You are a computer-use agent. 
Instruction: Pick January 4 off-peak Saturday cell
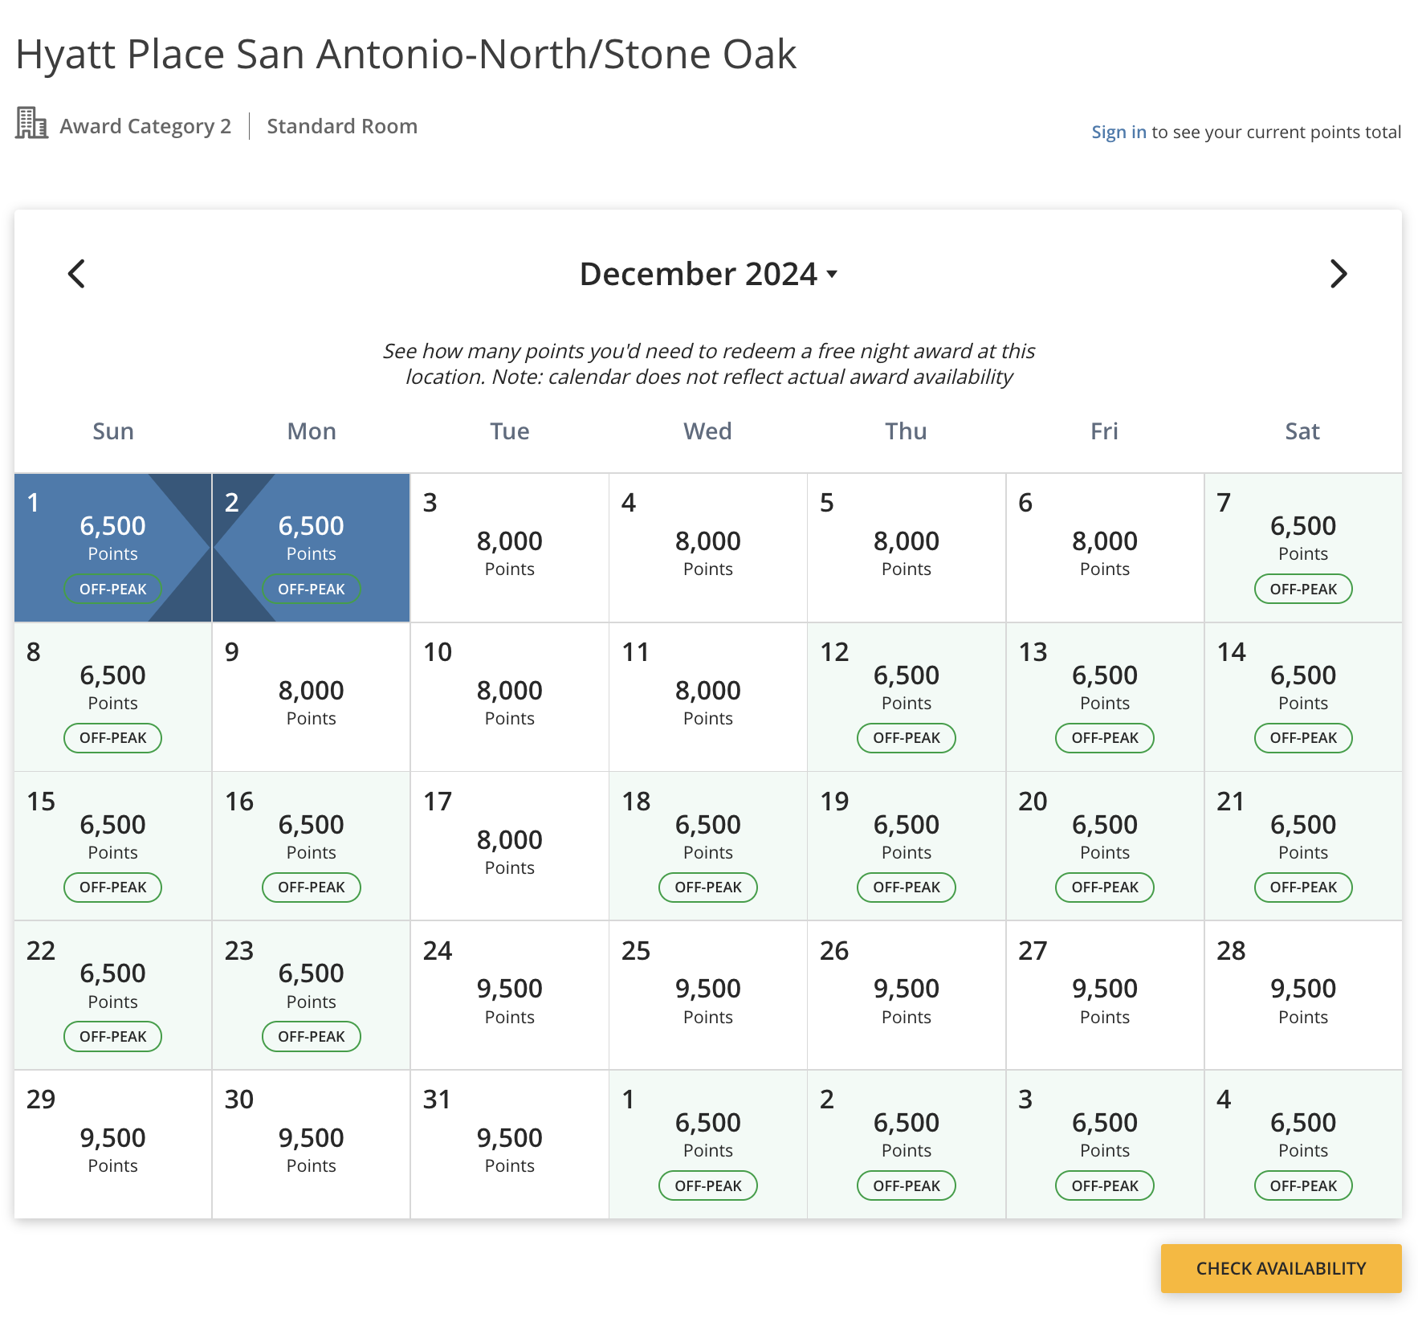[x=1303, y=1145]
